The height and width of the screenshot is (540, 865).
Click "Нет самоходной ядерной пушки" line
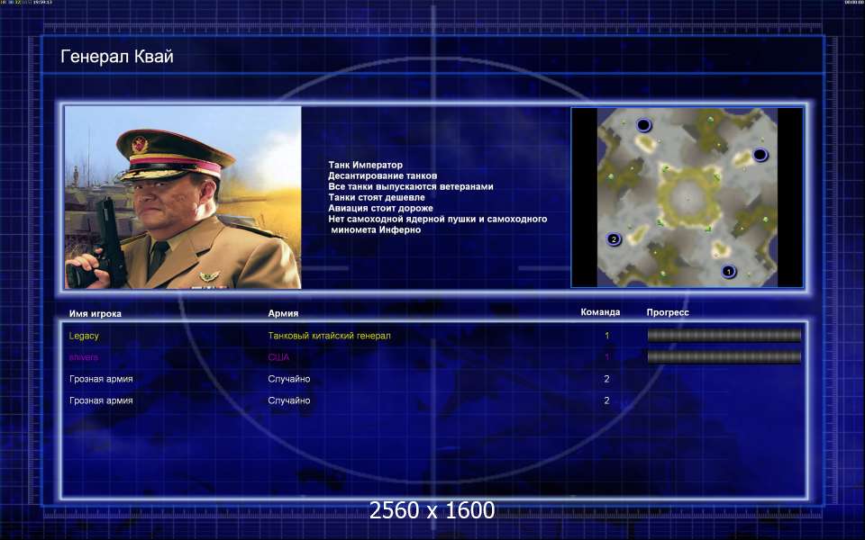pyautogui.click(x=438, y=219)
